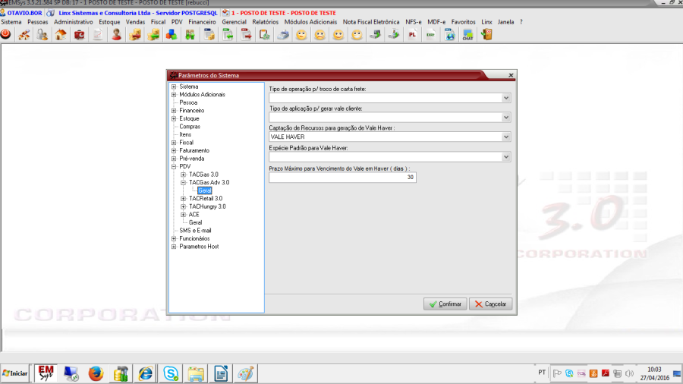Open the Relatórios menu
This screenshot has height=384, width=683.
266,22
